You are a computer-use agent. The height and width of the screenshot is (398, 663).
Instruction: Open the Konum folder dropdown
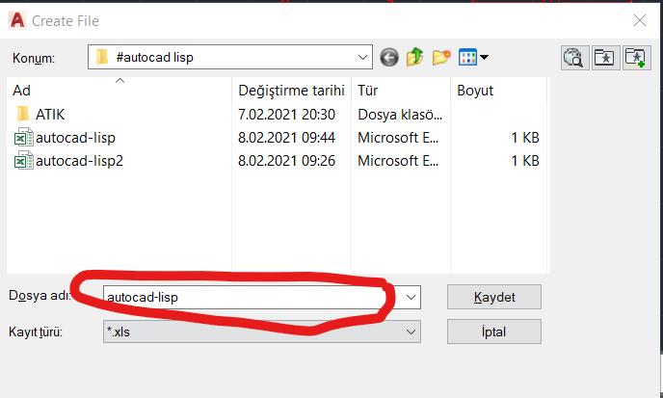click(230, 57)
